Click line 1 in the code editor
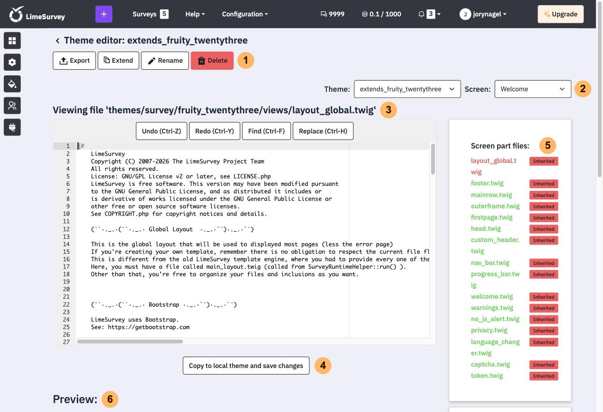This screenshot has height=412, width=603. (x=253, y=146)
